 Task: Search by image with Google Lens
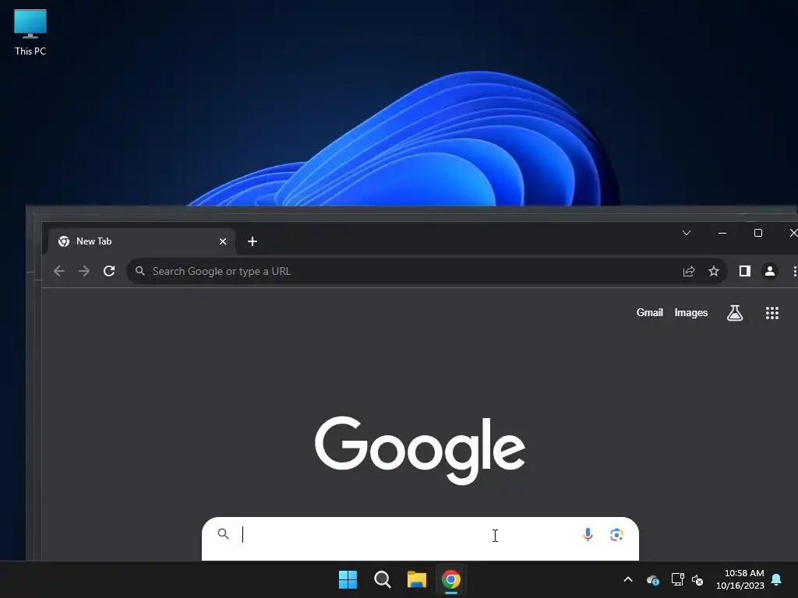[x=616, y=534]
